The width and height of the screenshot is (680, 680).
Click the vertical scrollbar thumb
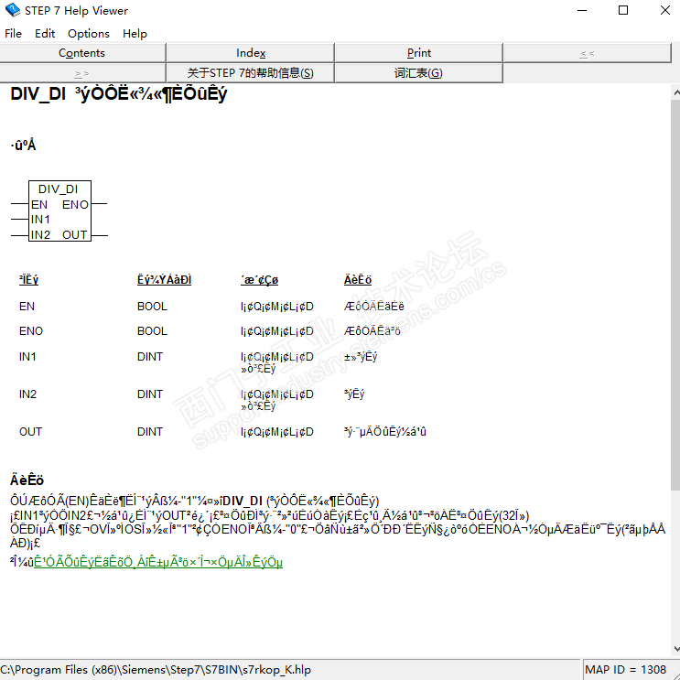coord(675,295)
